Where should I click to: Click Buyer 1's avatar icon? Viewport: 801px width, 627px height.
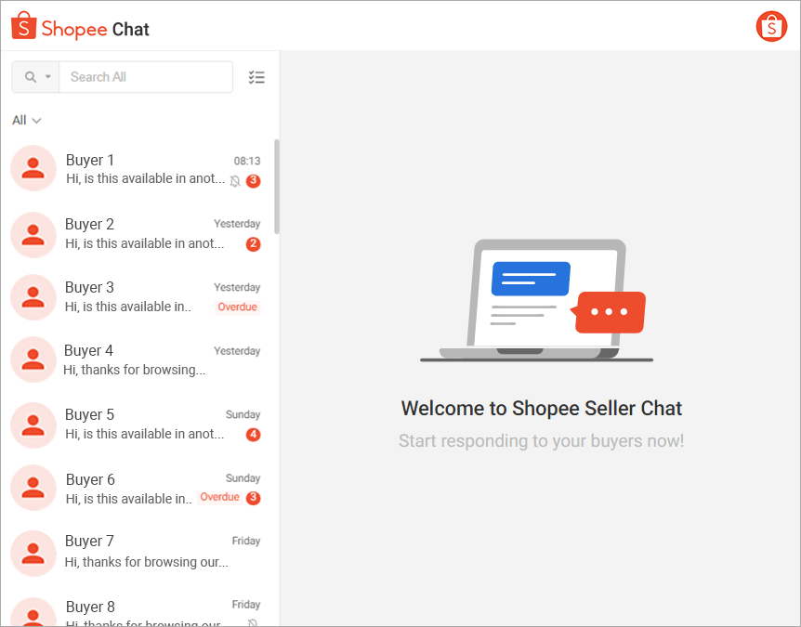pos(33,168)
